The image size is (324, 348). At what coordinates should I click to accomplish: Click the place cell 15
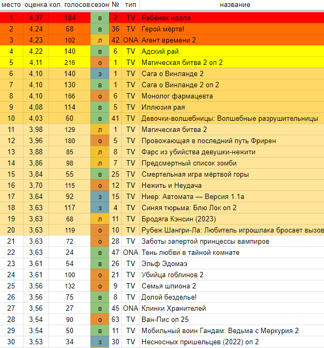11,174
